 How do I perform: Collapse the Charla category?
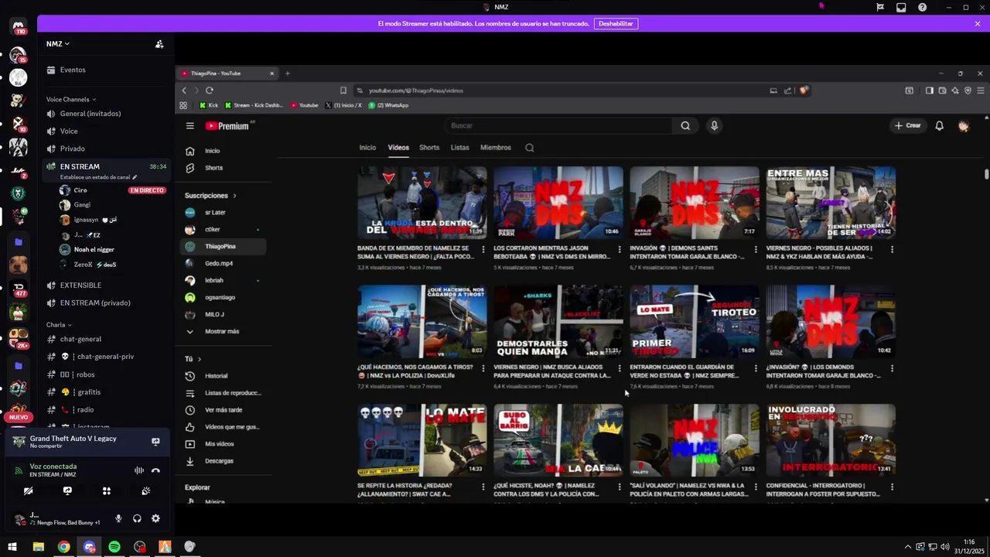59,325
